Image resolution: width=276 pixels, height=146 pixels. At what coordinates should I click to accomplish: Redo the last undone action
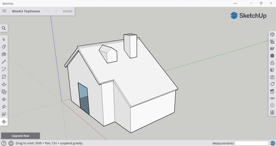[x=56, y=11]
